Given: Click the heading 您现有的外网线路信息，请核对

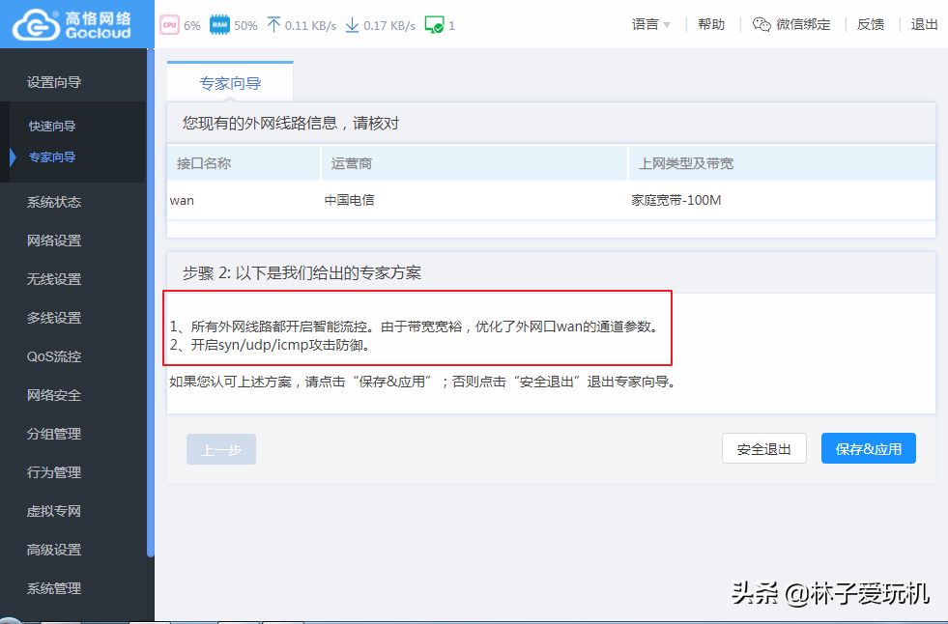Looking at the screenshot, I should [291, 124].
